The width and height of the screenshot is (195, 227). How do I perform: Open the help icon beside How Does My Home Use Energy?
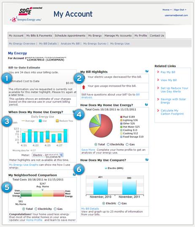[147, 104]
